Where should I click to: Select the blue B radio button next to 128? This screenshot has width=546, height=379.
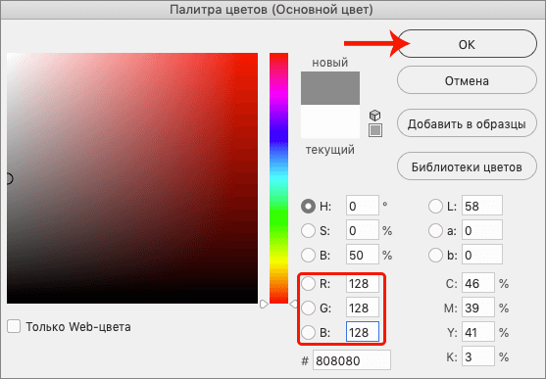[x=308, y=332]
